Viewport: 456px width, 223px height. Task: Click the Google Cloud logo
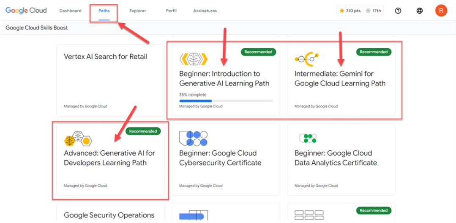26,11
